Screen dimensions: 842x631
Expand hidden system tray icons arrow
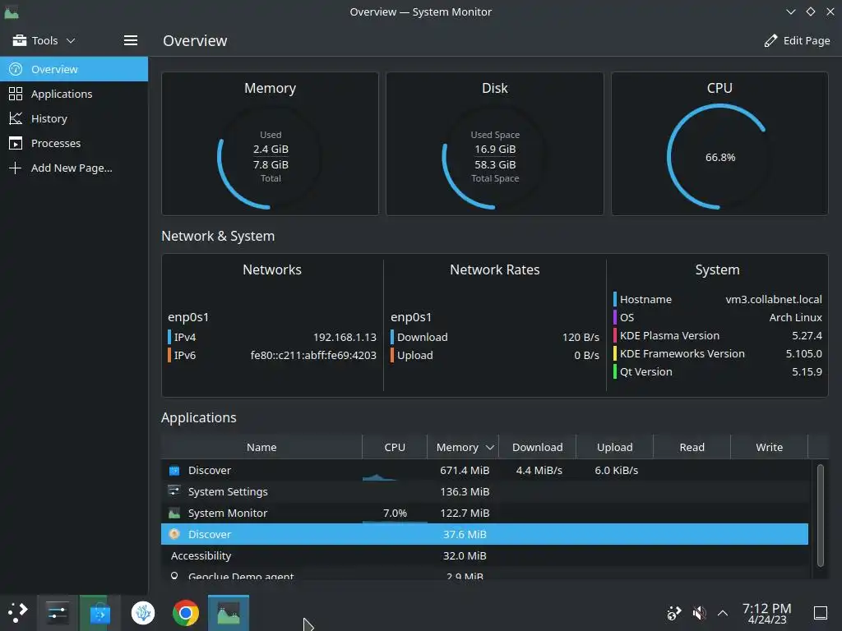(723, 613)
